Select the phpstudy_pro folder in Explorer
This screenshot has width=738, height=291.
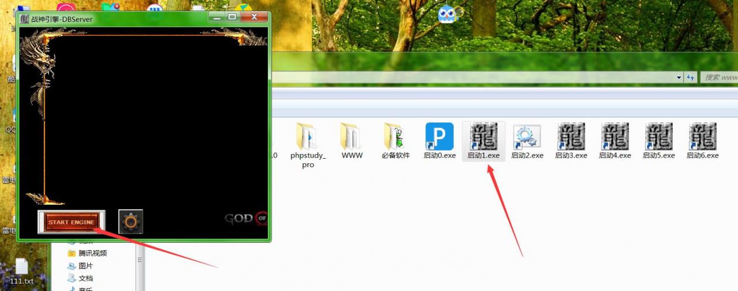tap(308, 145)
